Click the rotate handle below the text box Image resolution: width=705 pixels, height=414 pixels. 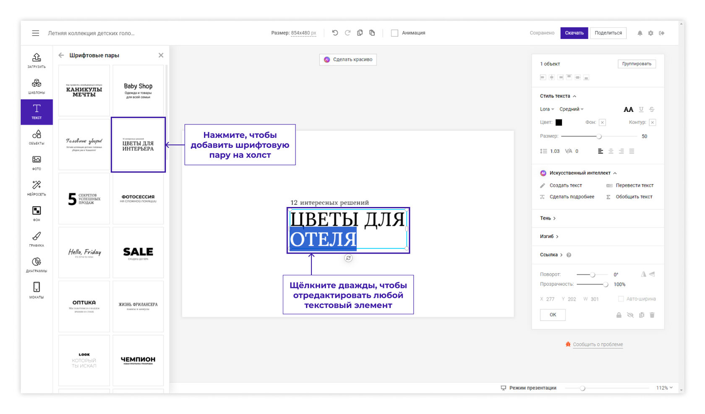click(x=348, y=258)
